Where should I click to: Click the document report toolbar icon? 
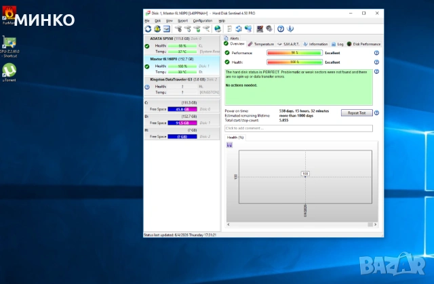229,28
